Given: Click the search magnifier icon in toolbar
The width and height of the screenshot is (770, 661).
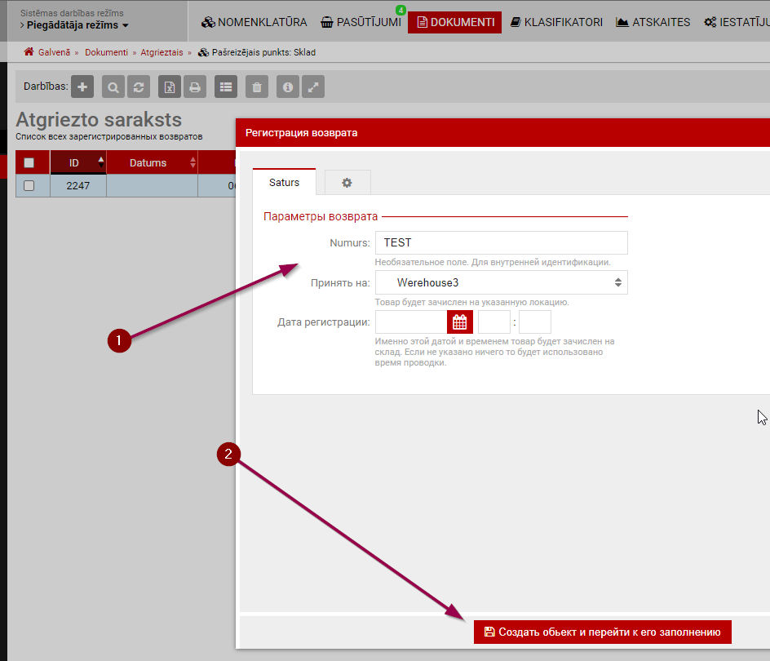Looking at the screenshot, I should click(113, 87).
